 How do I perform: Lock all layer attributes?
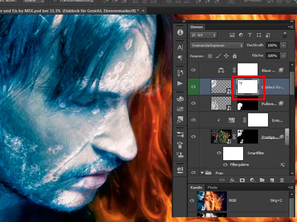pyautogui.click(x=235, y=56)
